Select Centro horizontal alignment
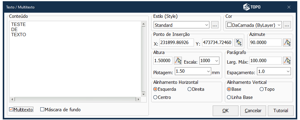 pos(155,97)
